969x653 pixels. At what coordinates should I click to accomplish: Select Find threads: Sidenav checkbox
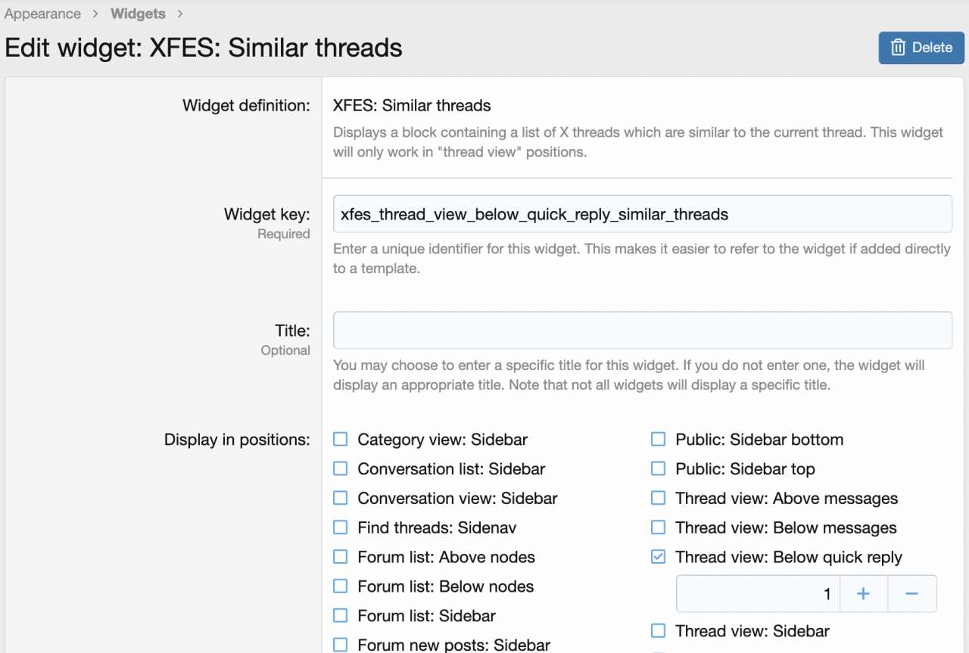click(x=341, y=527)
